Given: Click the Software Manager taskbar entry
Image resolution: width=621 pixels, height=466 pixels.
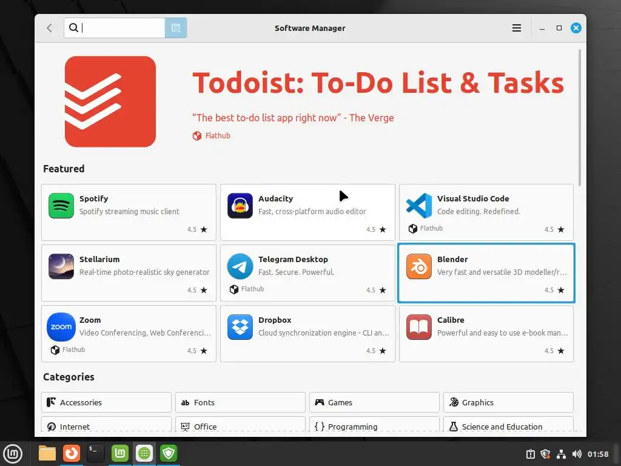Looking at the screenshot, I should pos(144,453).
